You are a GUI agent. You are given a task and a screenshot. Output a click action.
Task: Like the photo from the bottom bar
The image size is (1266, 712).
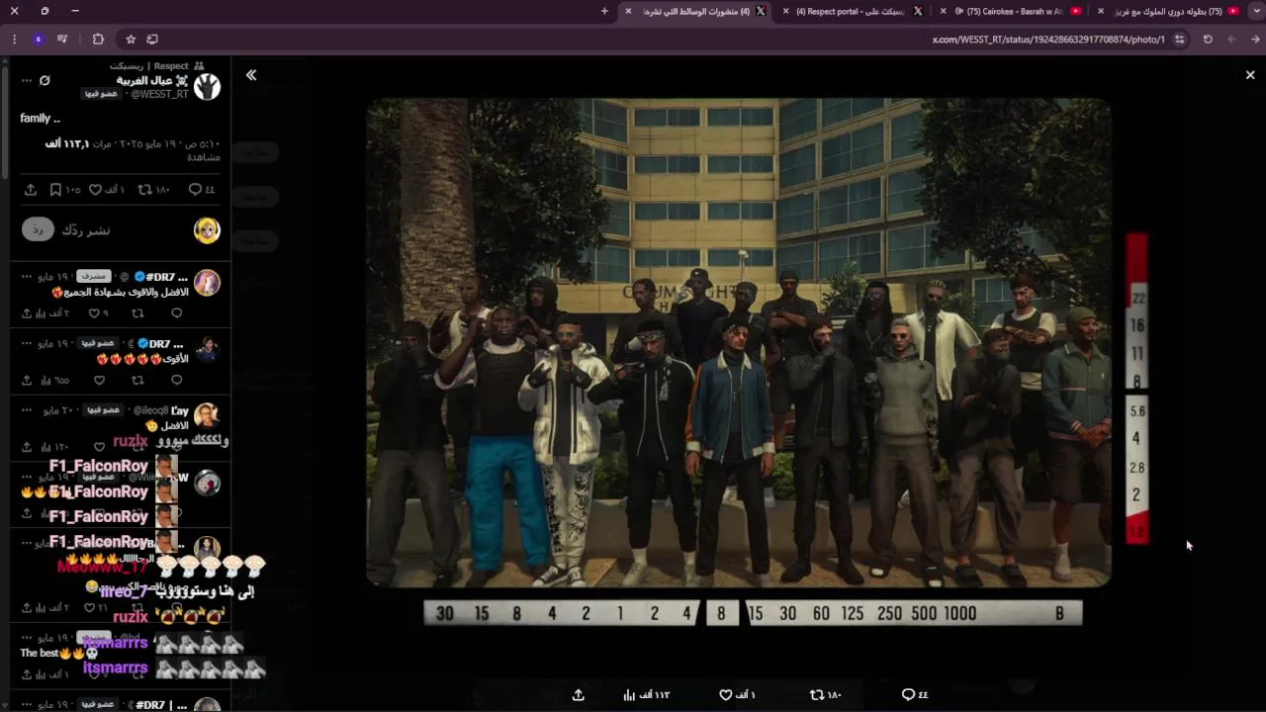click(737, 695)
